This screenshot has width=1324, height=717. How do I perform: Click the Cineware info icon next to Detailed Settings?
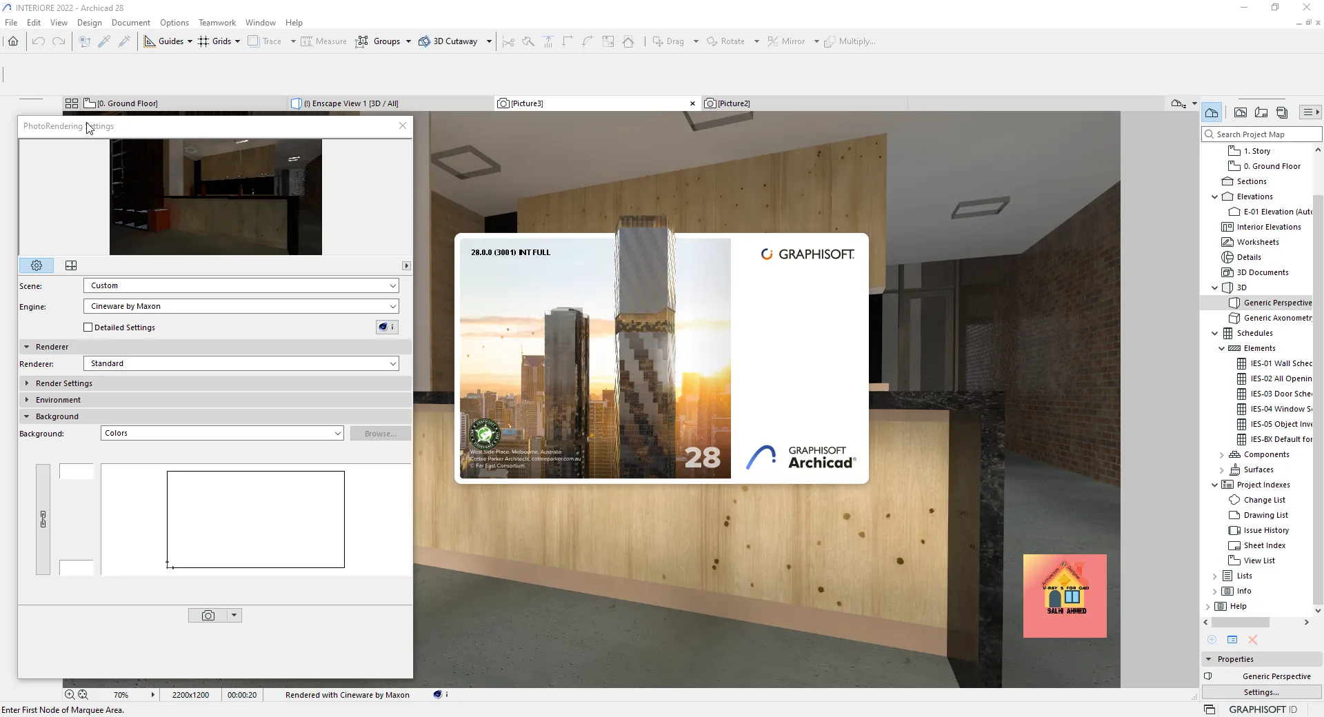click(387, 327)
